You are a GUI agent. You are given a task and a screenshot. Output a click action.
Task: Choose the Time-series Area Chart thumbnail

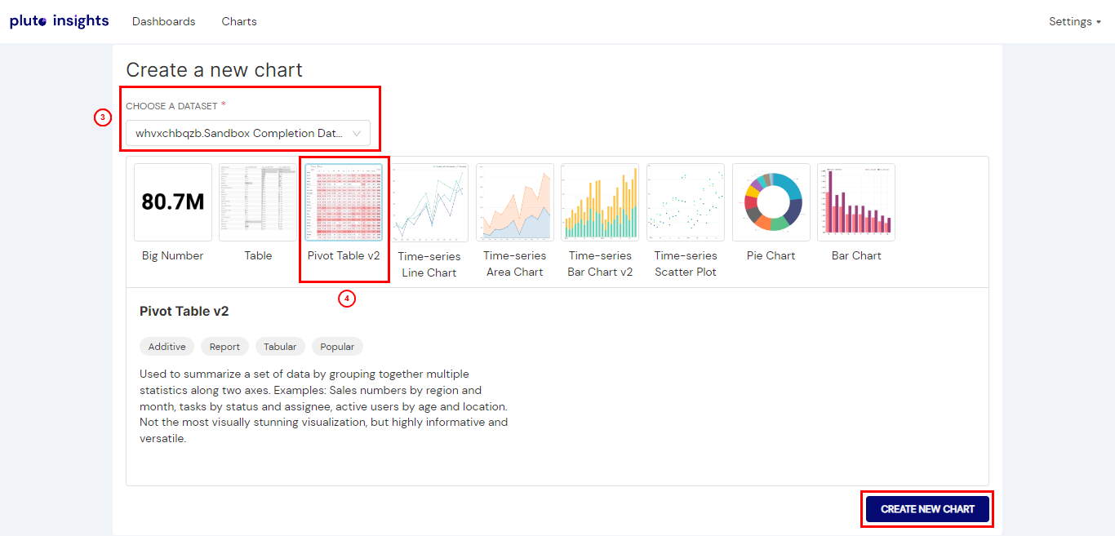pos(515,202)
